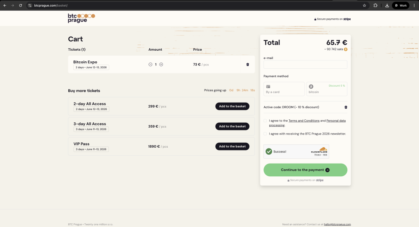Tick the Terms and Conditions agreement checkbox
This screenshot has height=227, width=419.
[x=265, y=121]
